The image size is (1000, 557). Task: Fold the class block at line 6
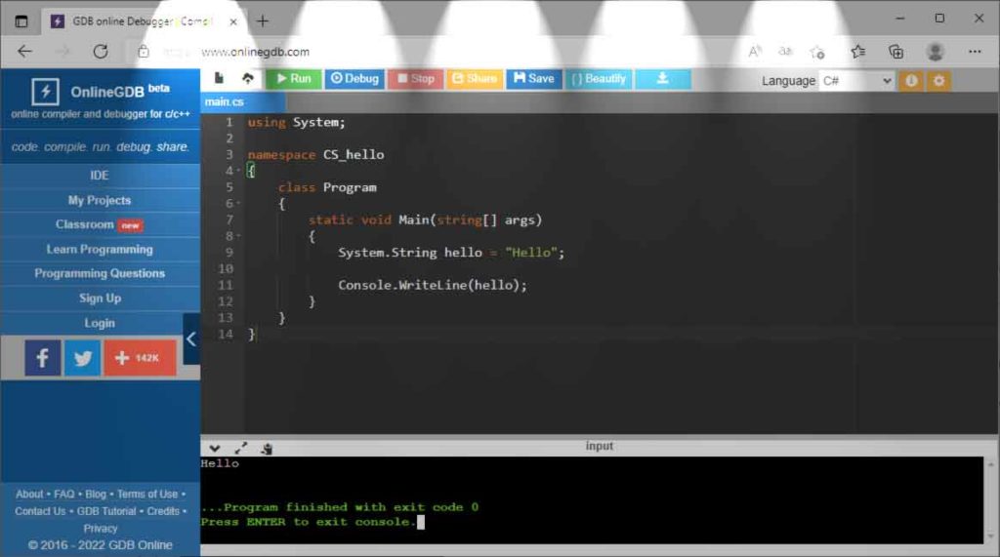tap(239, 204)
